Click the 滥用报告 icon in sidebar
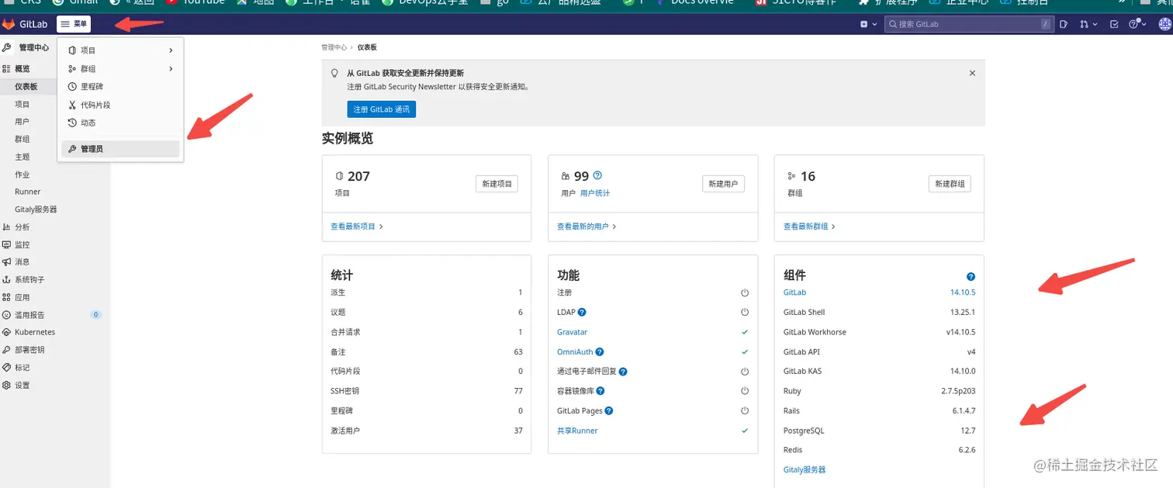The height and width of the screenshot is (488, 1173). 6,315
